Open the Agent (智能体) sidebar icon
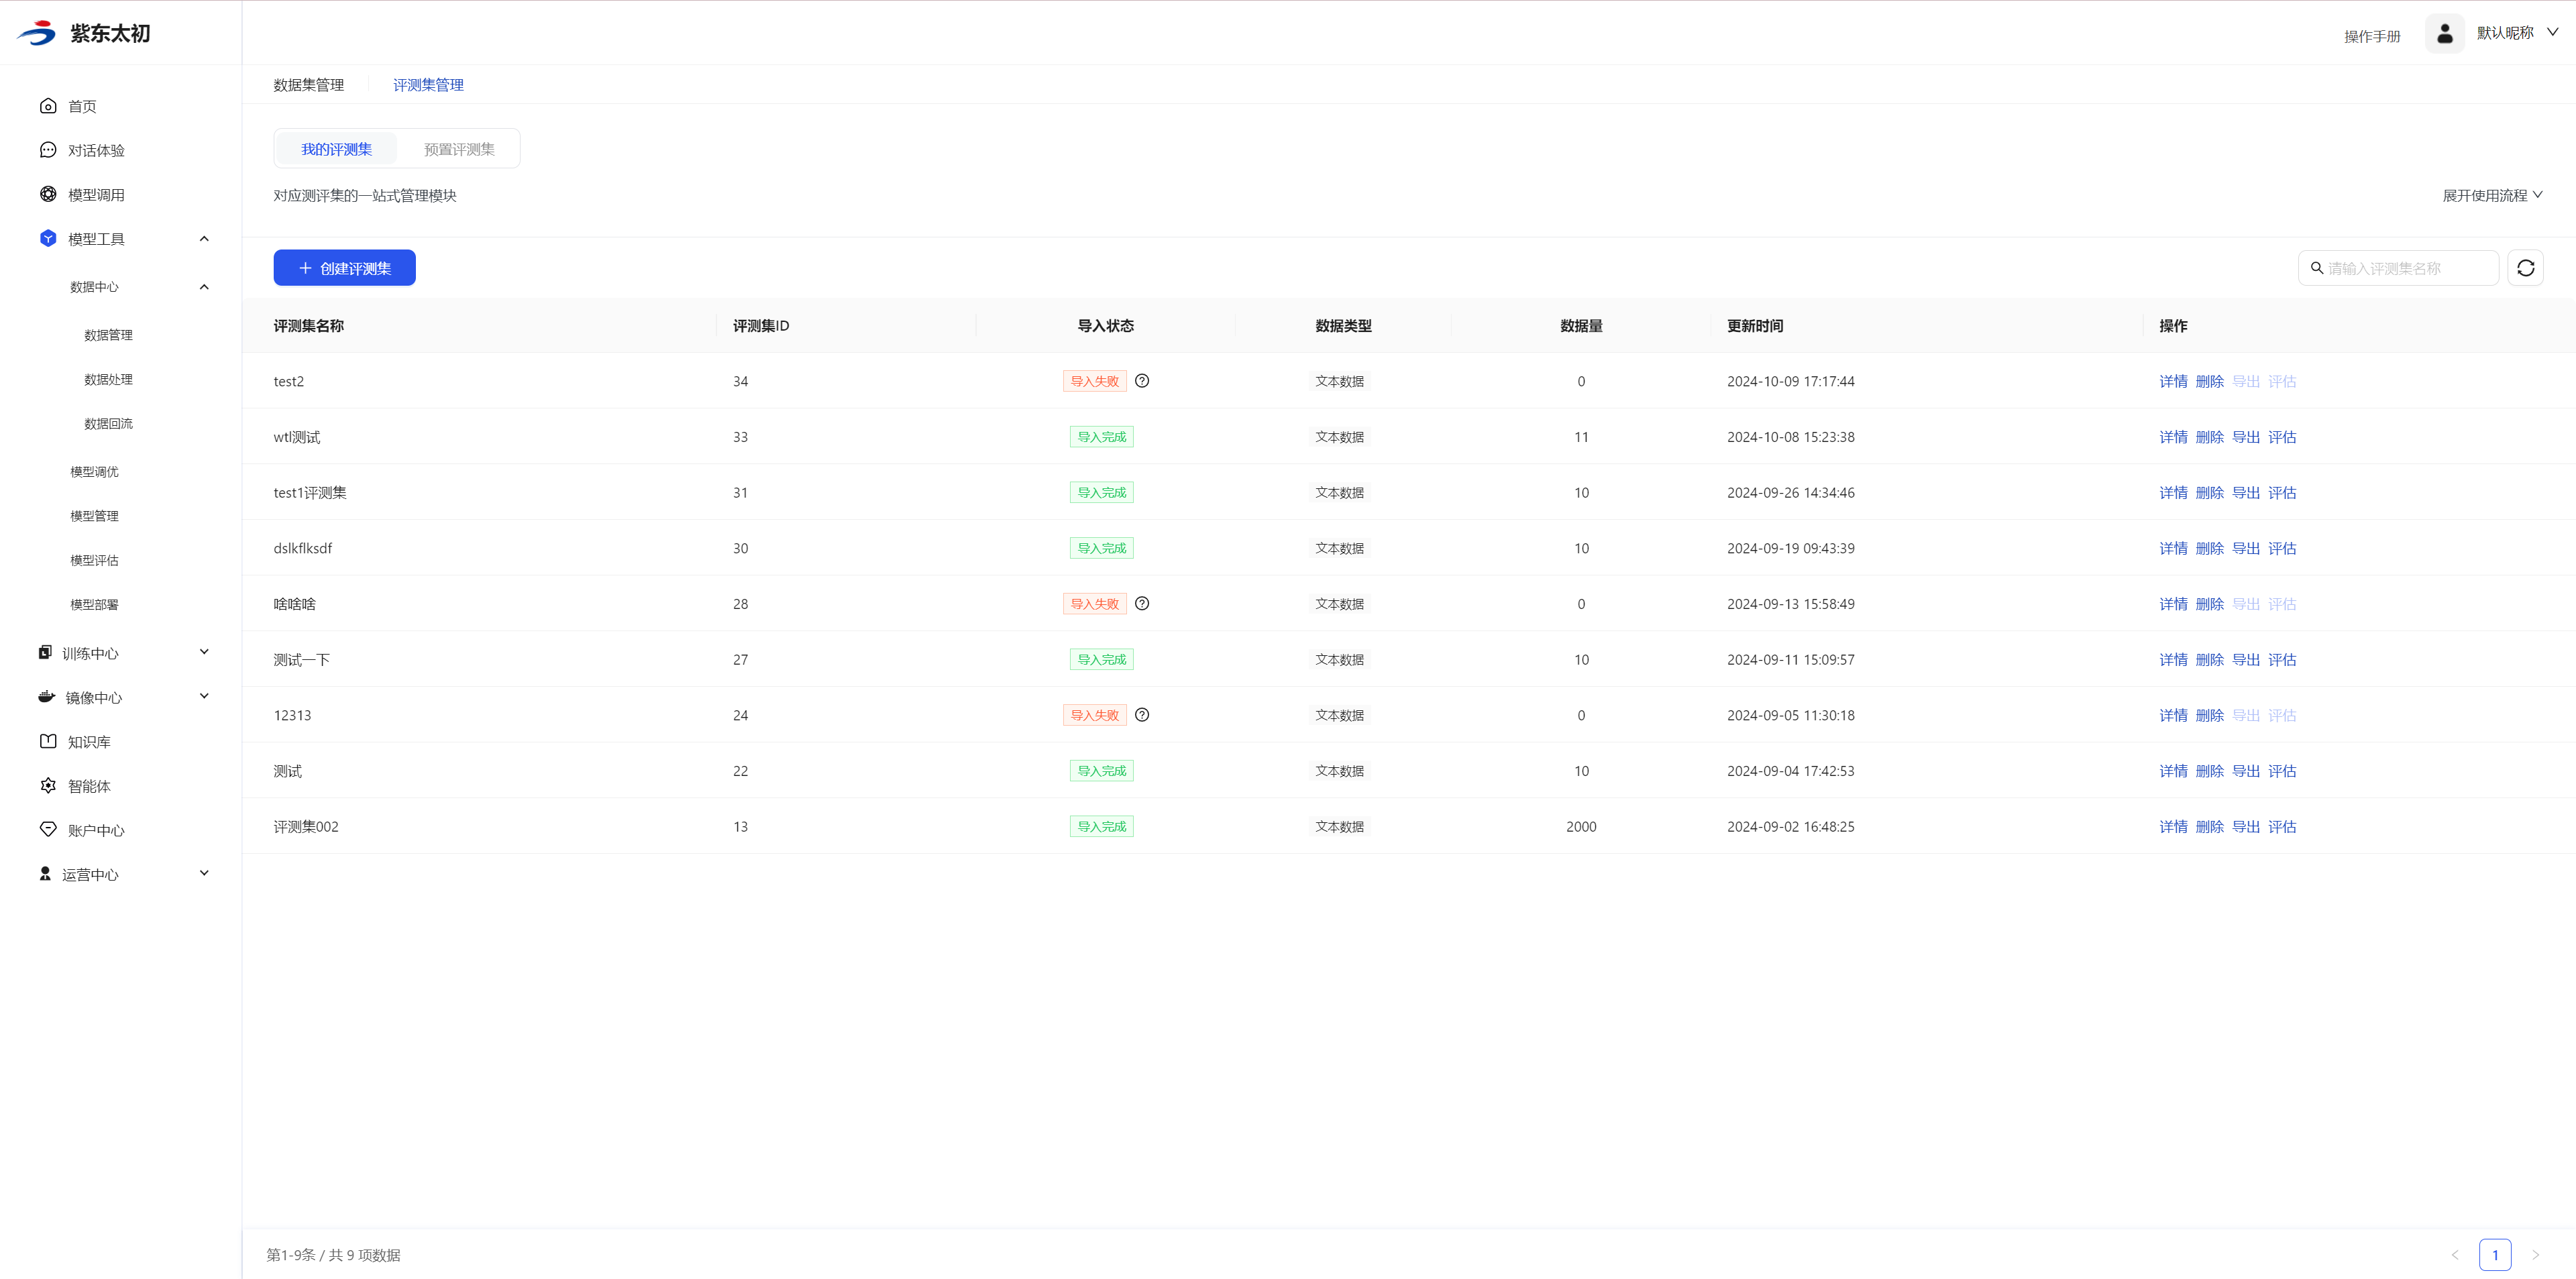The width and height of the screenshot is (2576, 1279). click(x=48, y=786)
